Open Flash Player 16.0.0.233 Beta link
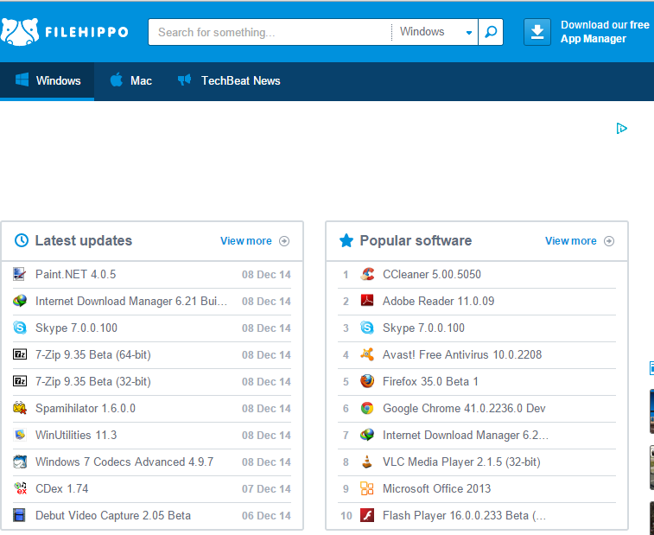 tap(464, 515)
